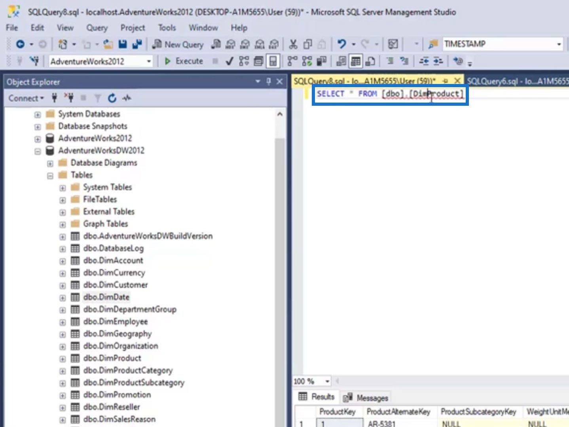Open the AdventureWorks2012 database dropdown
Viewport: 569px width, 427px height.
click(x=149, y=61)
